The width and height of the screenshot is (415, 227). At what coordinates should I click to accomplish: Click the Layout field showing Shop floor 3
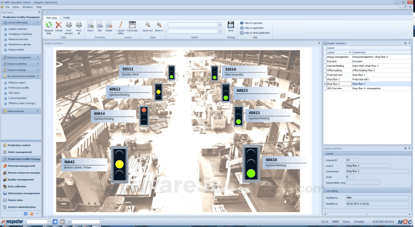[x=368, y=165]
